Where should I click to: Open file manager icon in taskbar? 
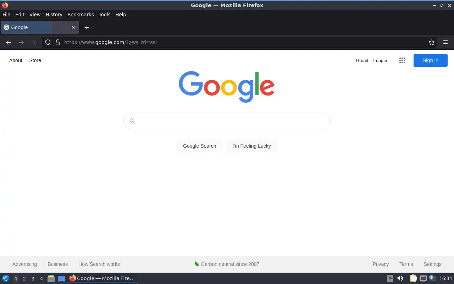click(x=51, y=278)
